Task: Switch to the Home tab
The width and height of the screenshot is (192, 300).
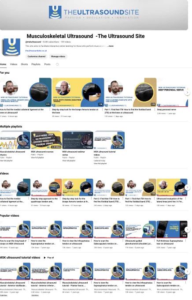Action: click(x=3, y=64)
